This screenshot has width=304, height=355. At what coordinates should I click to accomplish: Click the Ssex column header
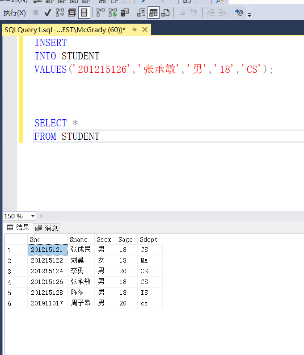pyautogui.click(x=105, y=239)
